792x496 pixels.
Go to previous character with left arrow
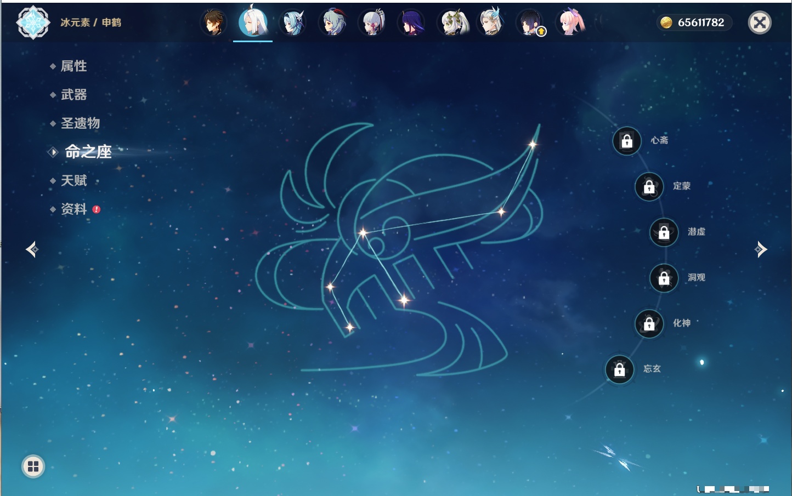pyautogui.click(x=32, y=249)
